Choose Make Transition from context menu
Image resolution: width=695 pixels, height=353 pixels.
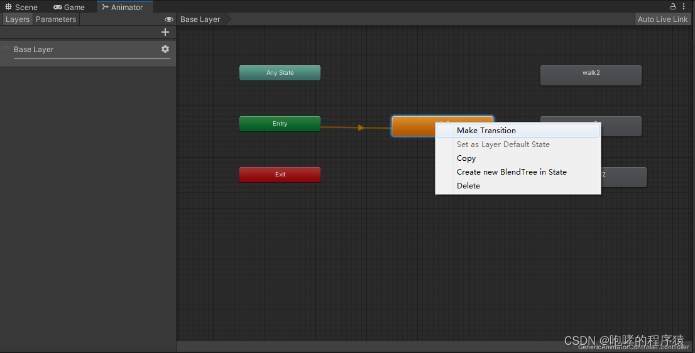(x=518, y=131)
